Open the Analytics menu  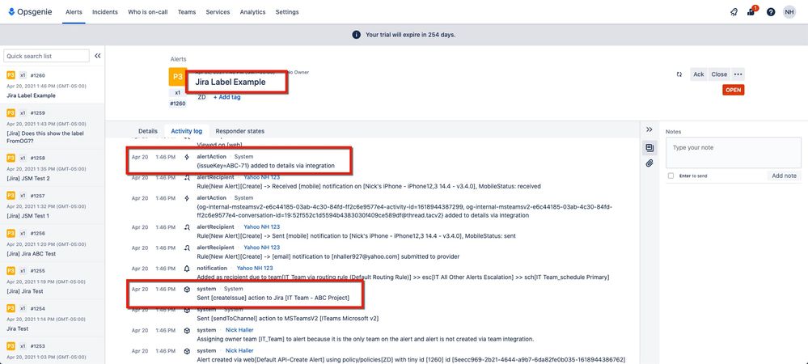(252, 12)
